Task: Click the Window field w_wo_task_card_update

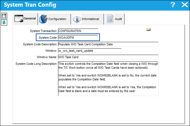Action: [90, 51]
